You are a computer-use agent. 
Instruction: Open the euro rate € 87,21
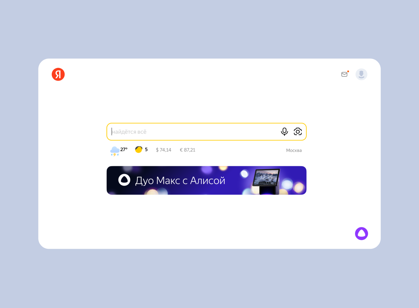[187, 150]
